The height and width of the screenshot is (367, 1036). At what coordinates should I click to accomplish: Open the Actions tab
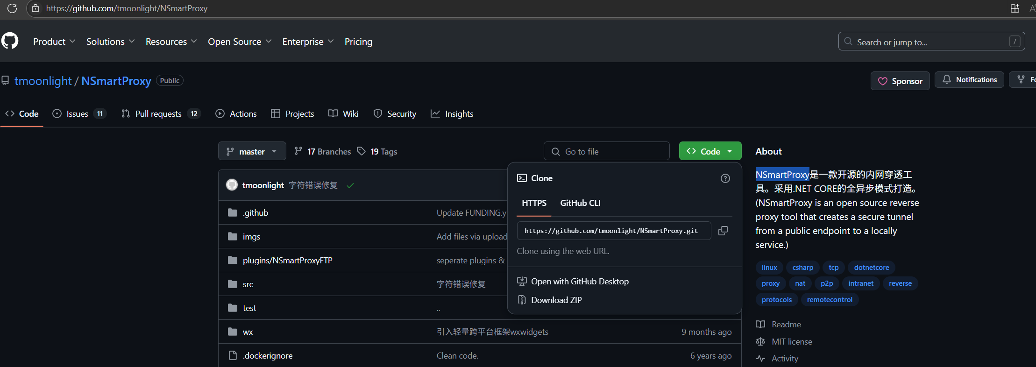tap(236, 114)
